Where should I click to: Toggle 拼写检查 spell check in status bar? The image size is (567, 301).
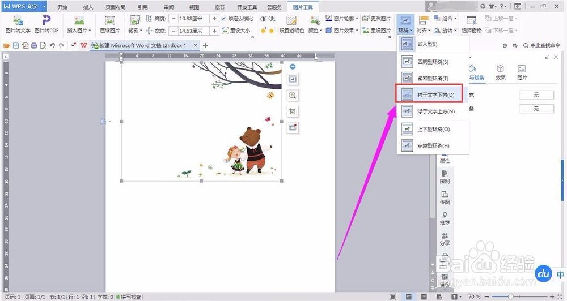[129, 297]
